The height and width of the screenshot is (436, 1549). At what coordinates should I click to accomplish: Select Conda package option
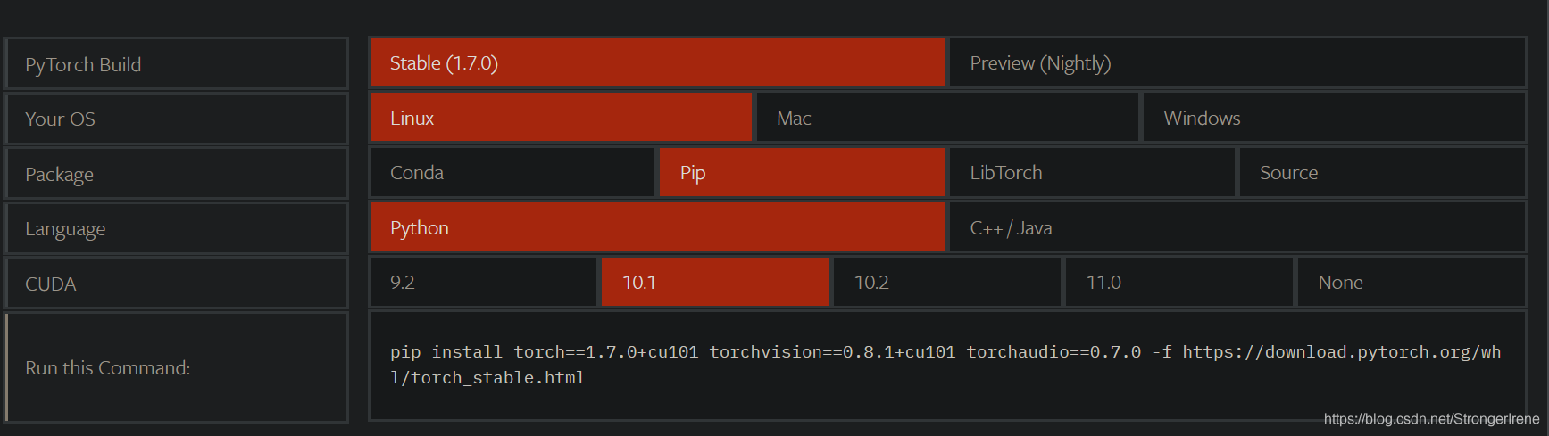pyautogui.click(x=512, y=173)
